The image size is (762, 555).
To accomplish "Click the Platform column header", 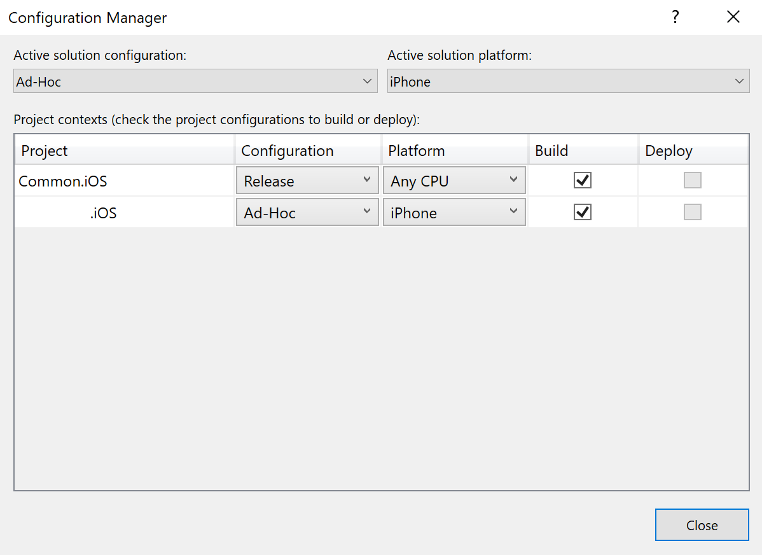I will pos(455,151).
